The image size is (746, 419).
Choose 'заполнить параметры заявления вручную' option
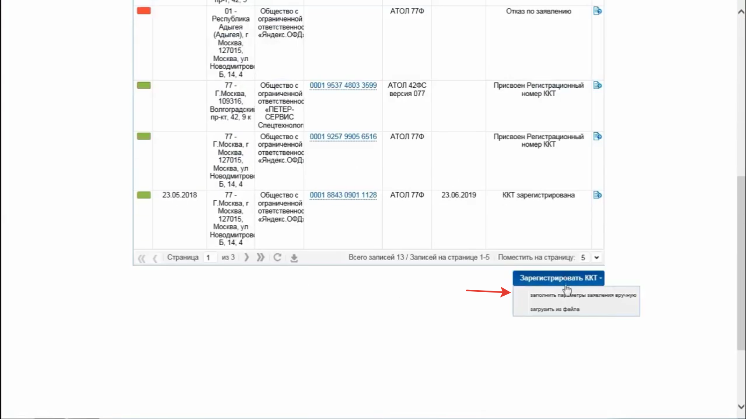583,295
